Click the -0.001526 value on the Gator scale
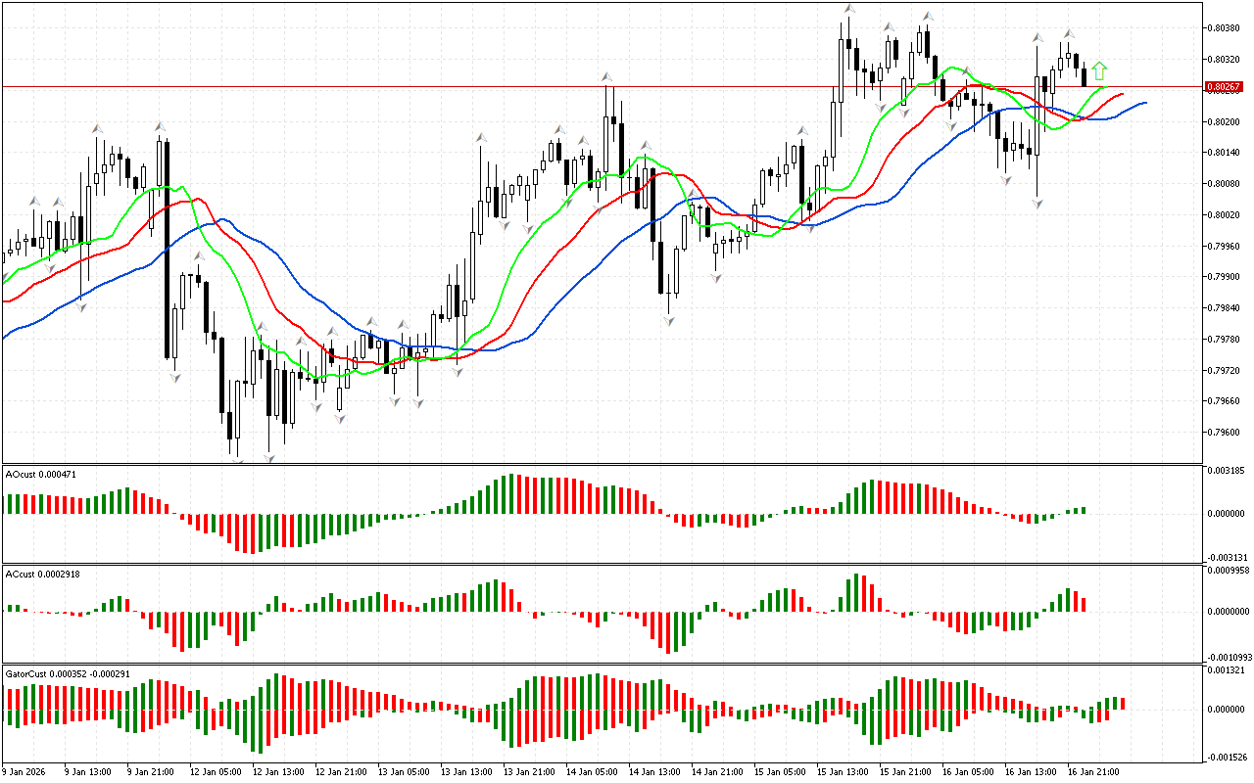Screen dimensions: 1254x783 [x=1225, y=757]
